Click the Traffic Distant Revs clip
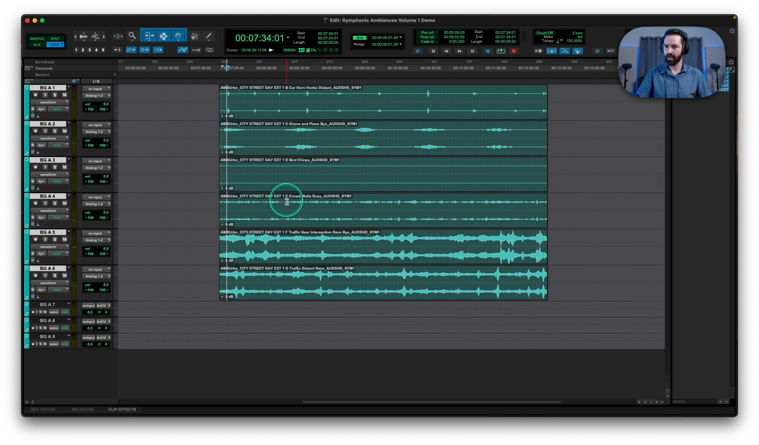Image resolution: width=759 pixels, height=445 pixels. coord(383,283)
